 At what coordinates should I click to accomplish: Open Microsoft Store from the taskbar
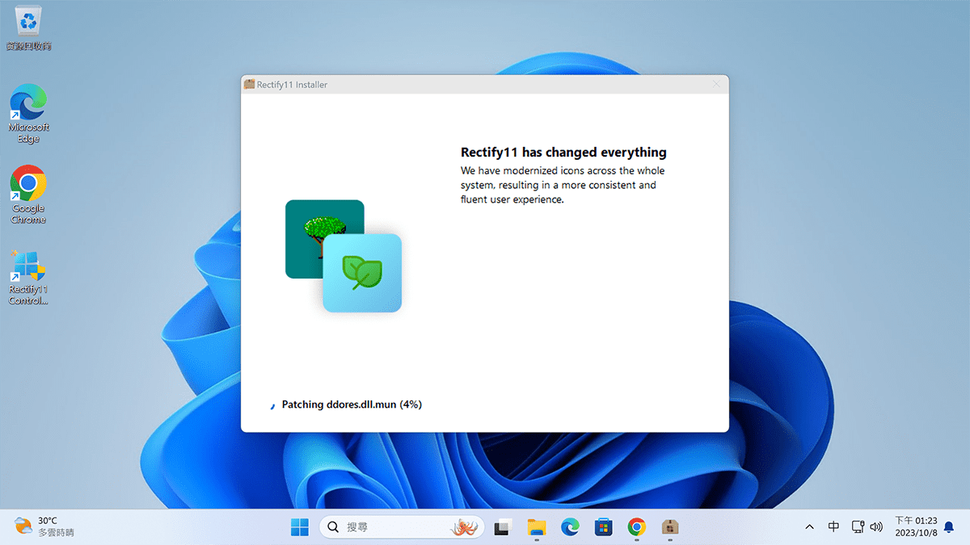point(603,527)
